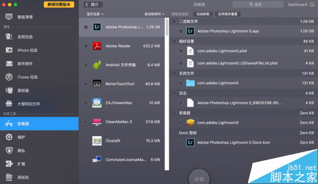Open the 显示全部 filter dropdown
318x184 pixels.
tap(95, 14)
